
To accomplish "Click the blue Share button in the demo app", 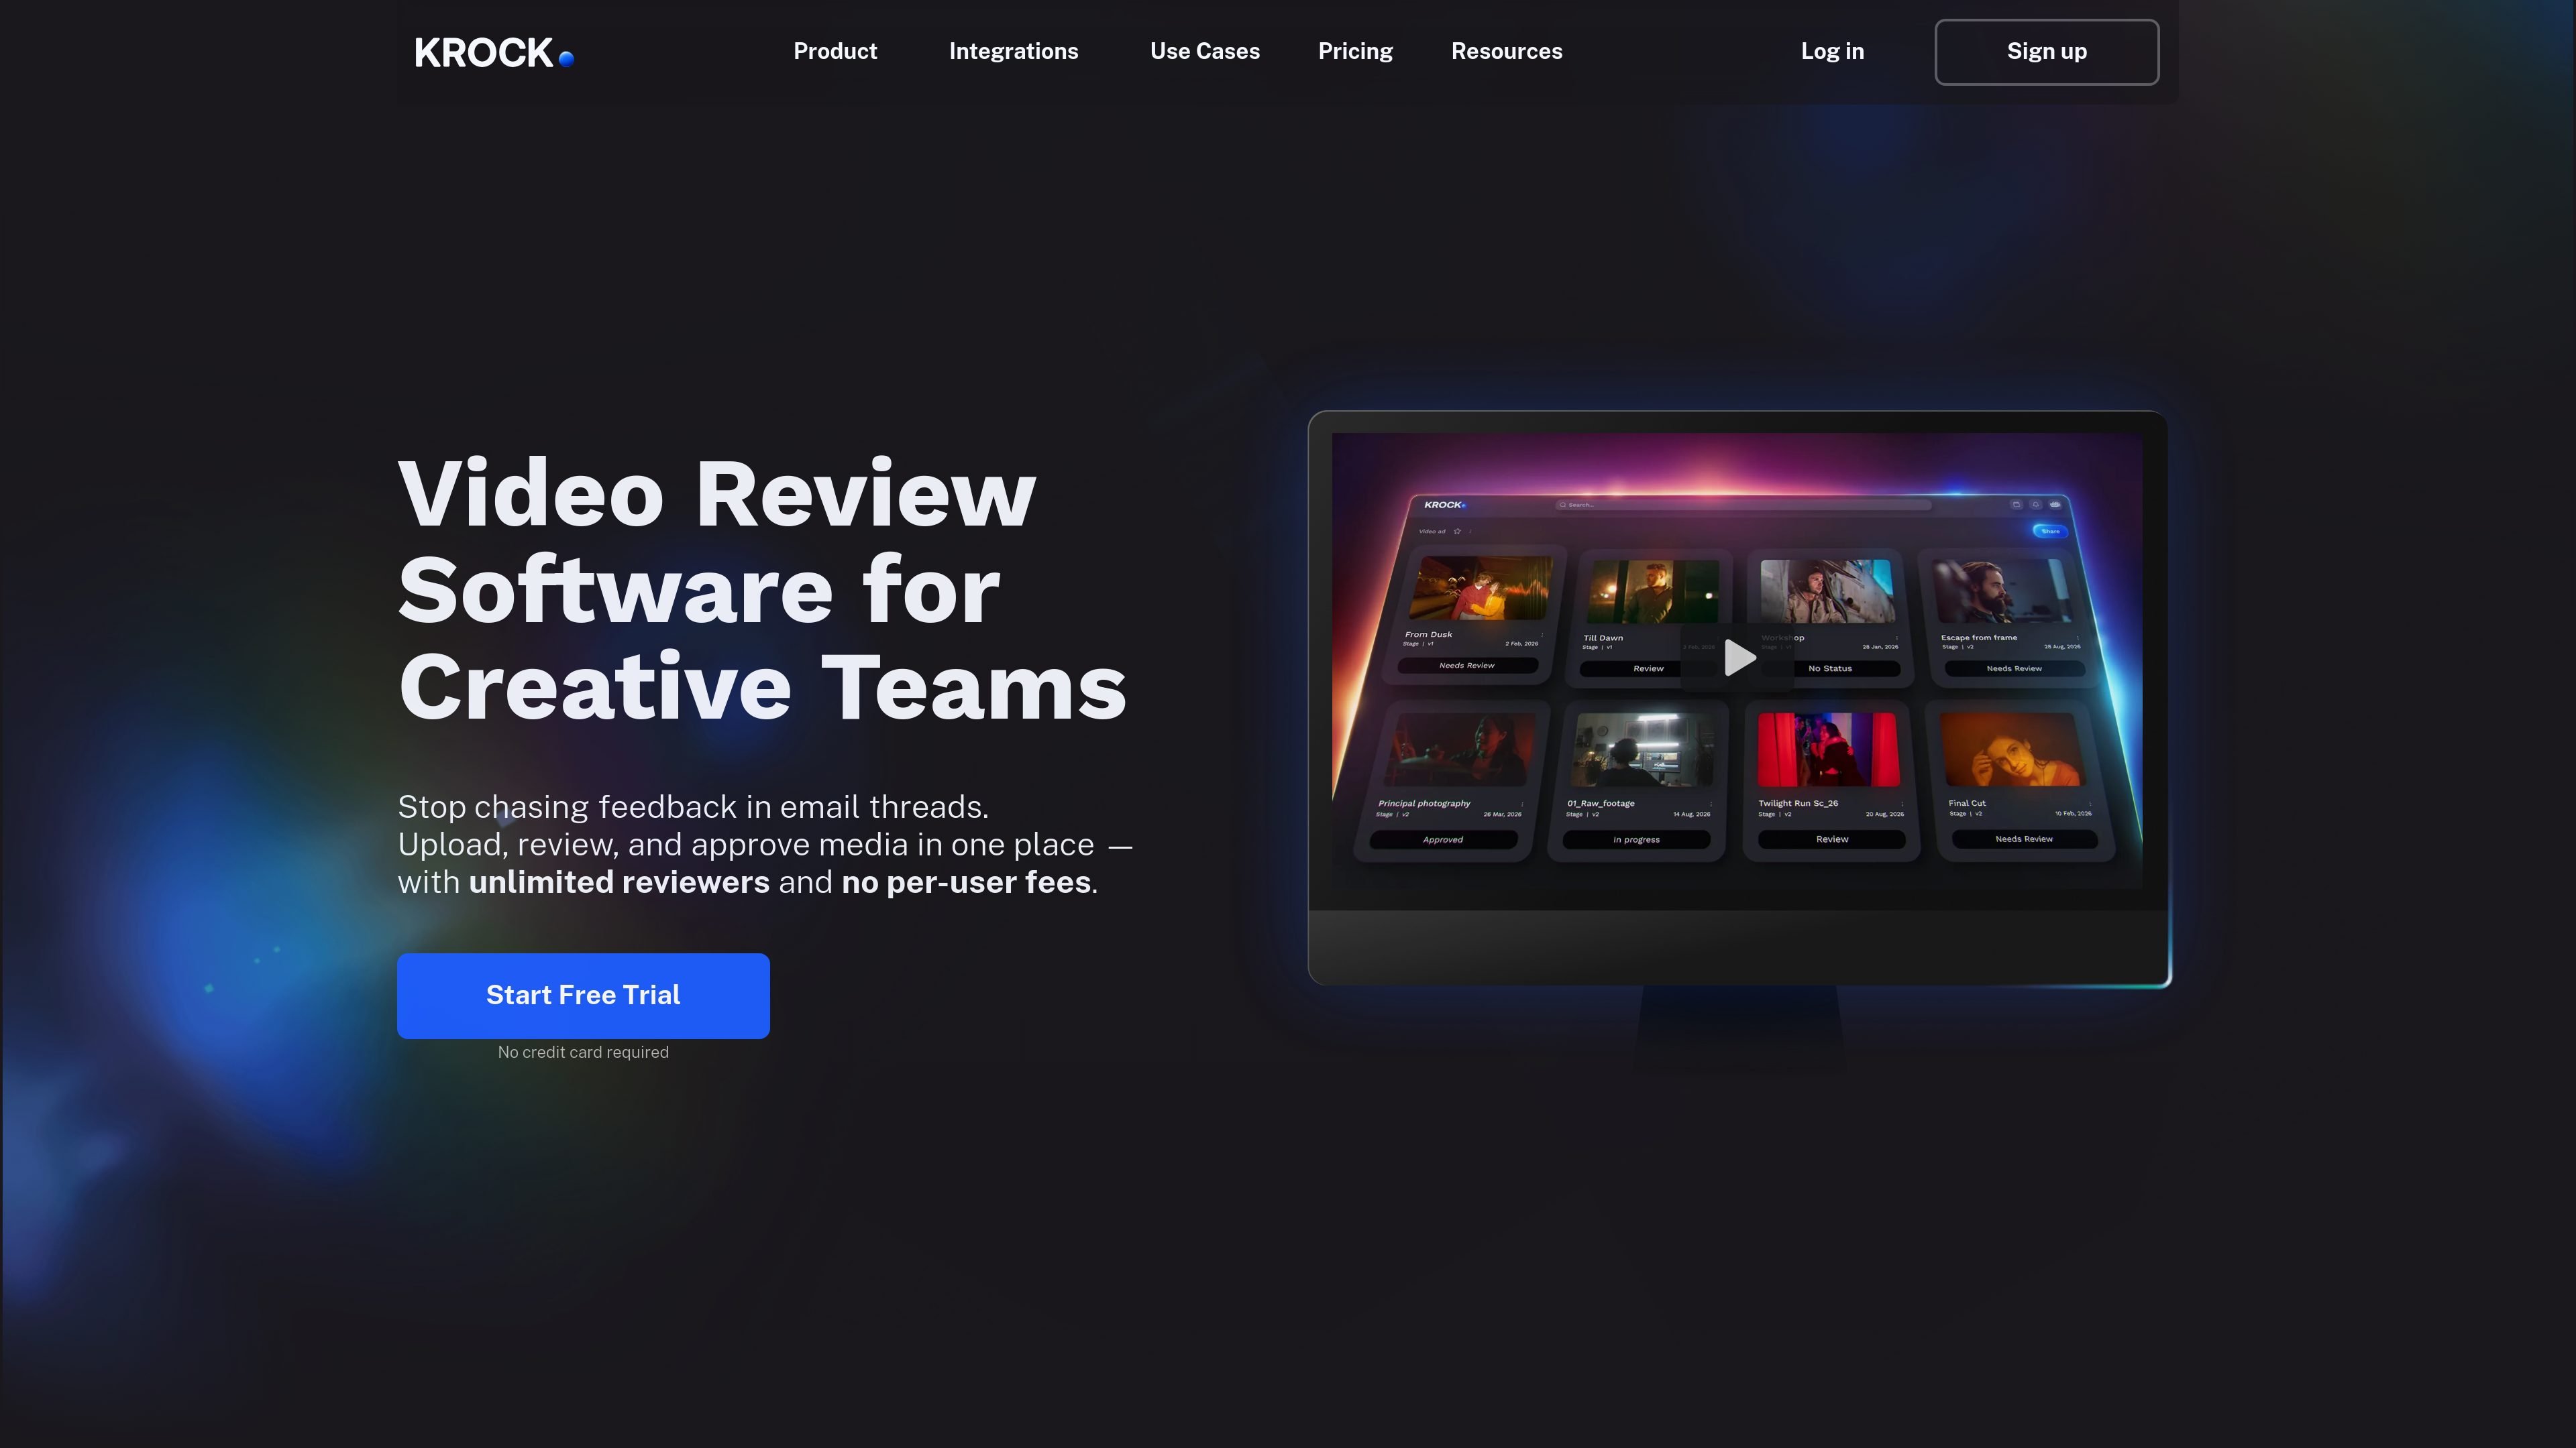I will click(x=2050, y=531).
